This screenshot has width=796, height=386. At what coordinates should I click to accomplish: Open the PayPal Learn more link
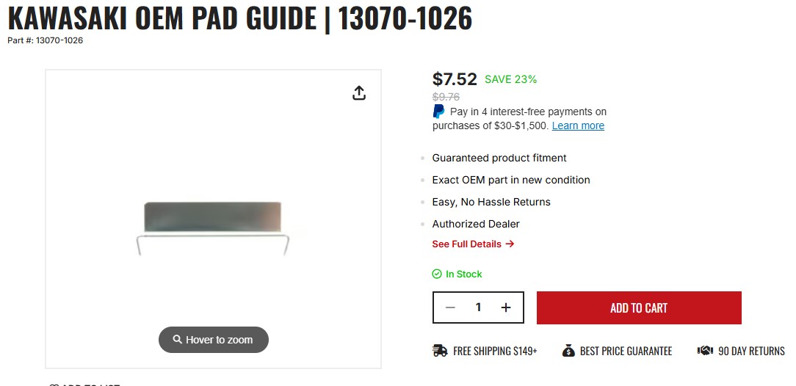pyautogui.click(x=578, y=125)
